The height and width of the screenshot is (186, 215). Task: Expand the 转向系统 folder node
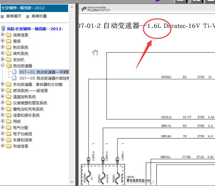2,53
